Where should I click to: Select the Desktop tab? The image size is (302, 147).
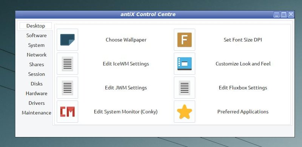35,26
